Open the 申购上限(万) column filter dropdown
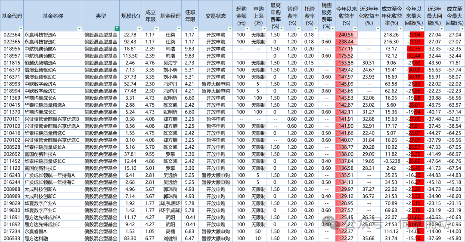The image size is (465, 242). click(x=264, y=29)
